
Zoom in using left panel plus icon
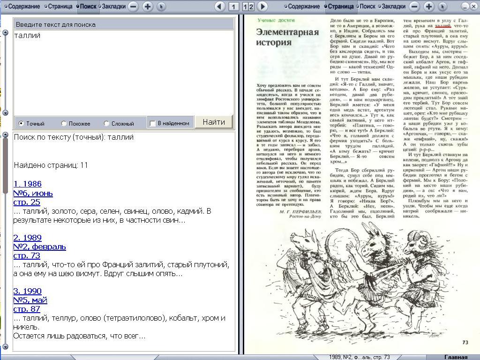pos(147,7)
